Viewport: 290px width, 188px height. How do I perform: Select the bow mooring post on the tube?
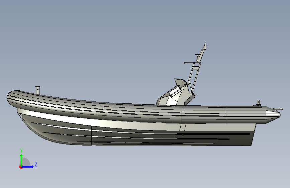[x=37, y=90]
